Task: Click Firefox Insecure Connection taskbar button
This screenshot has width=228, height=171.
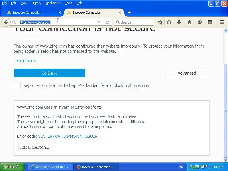Action: click(x=96, y=167)
